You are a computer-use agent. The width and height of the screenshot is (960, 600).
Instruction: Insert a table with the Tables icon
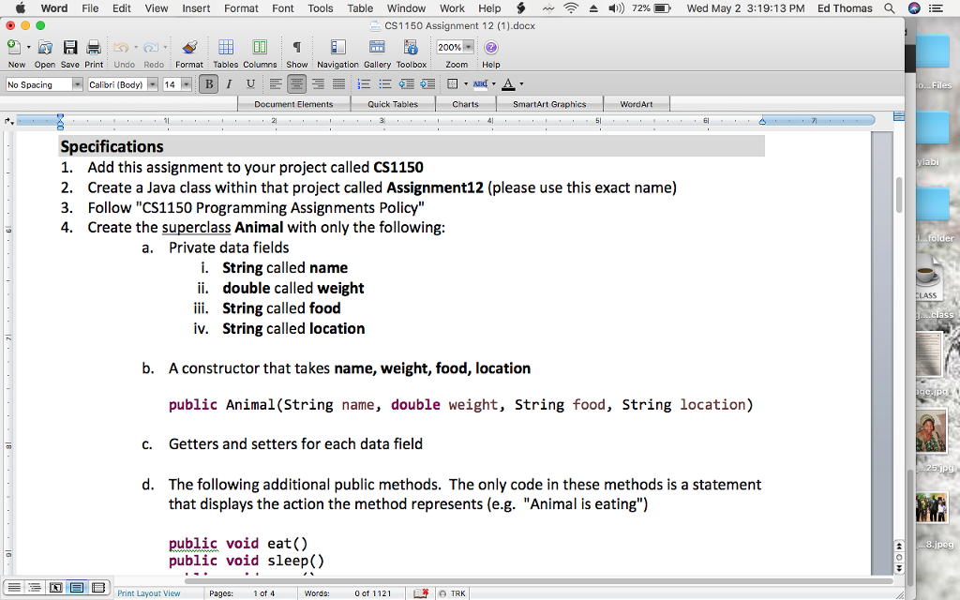[225, 48]
